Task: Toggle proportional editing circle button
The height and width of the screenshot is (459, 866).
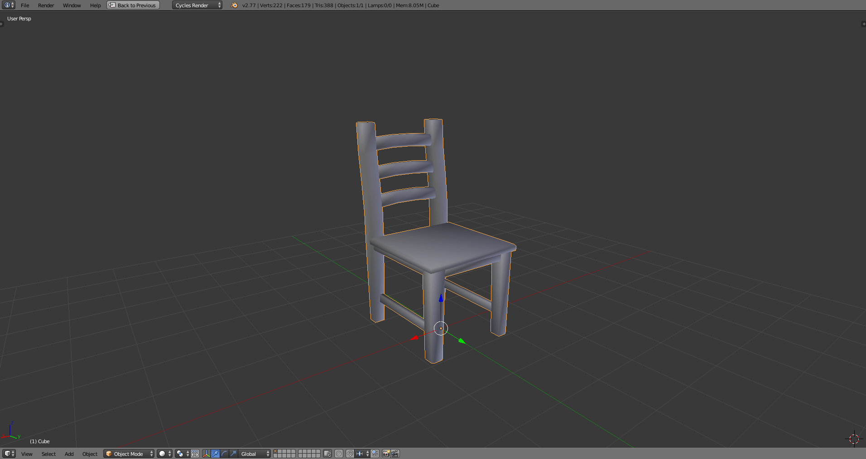Action: (x=339, y=454)
